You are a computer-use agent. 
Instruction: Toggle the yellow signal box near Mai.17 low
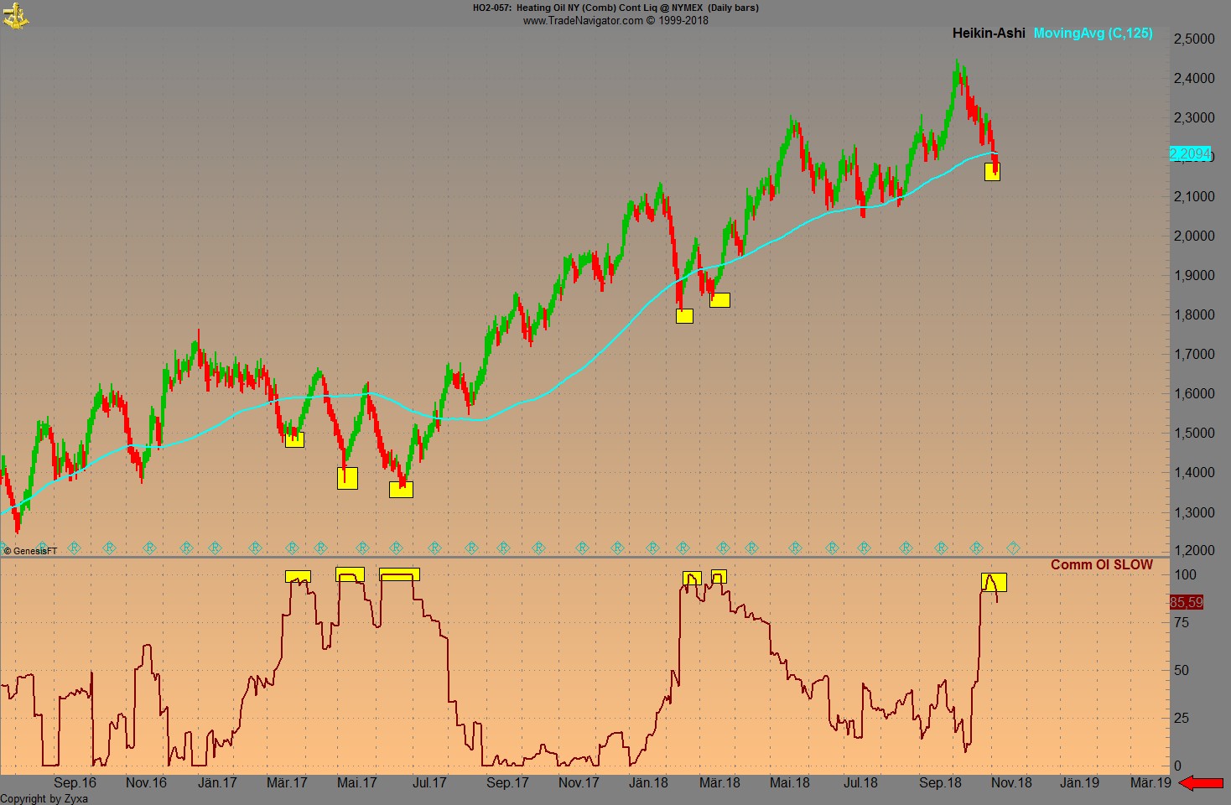[x=346, y=478]
